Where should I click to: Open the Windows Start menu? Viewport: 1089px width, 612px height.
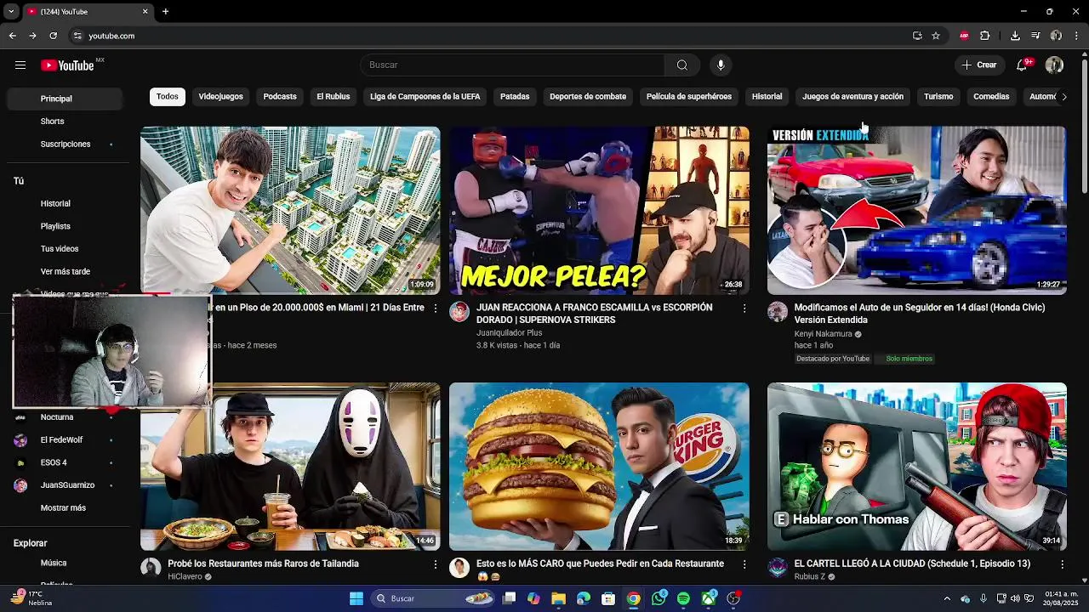356,598
